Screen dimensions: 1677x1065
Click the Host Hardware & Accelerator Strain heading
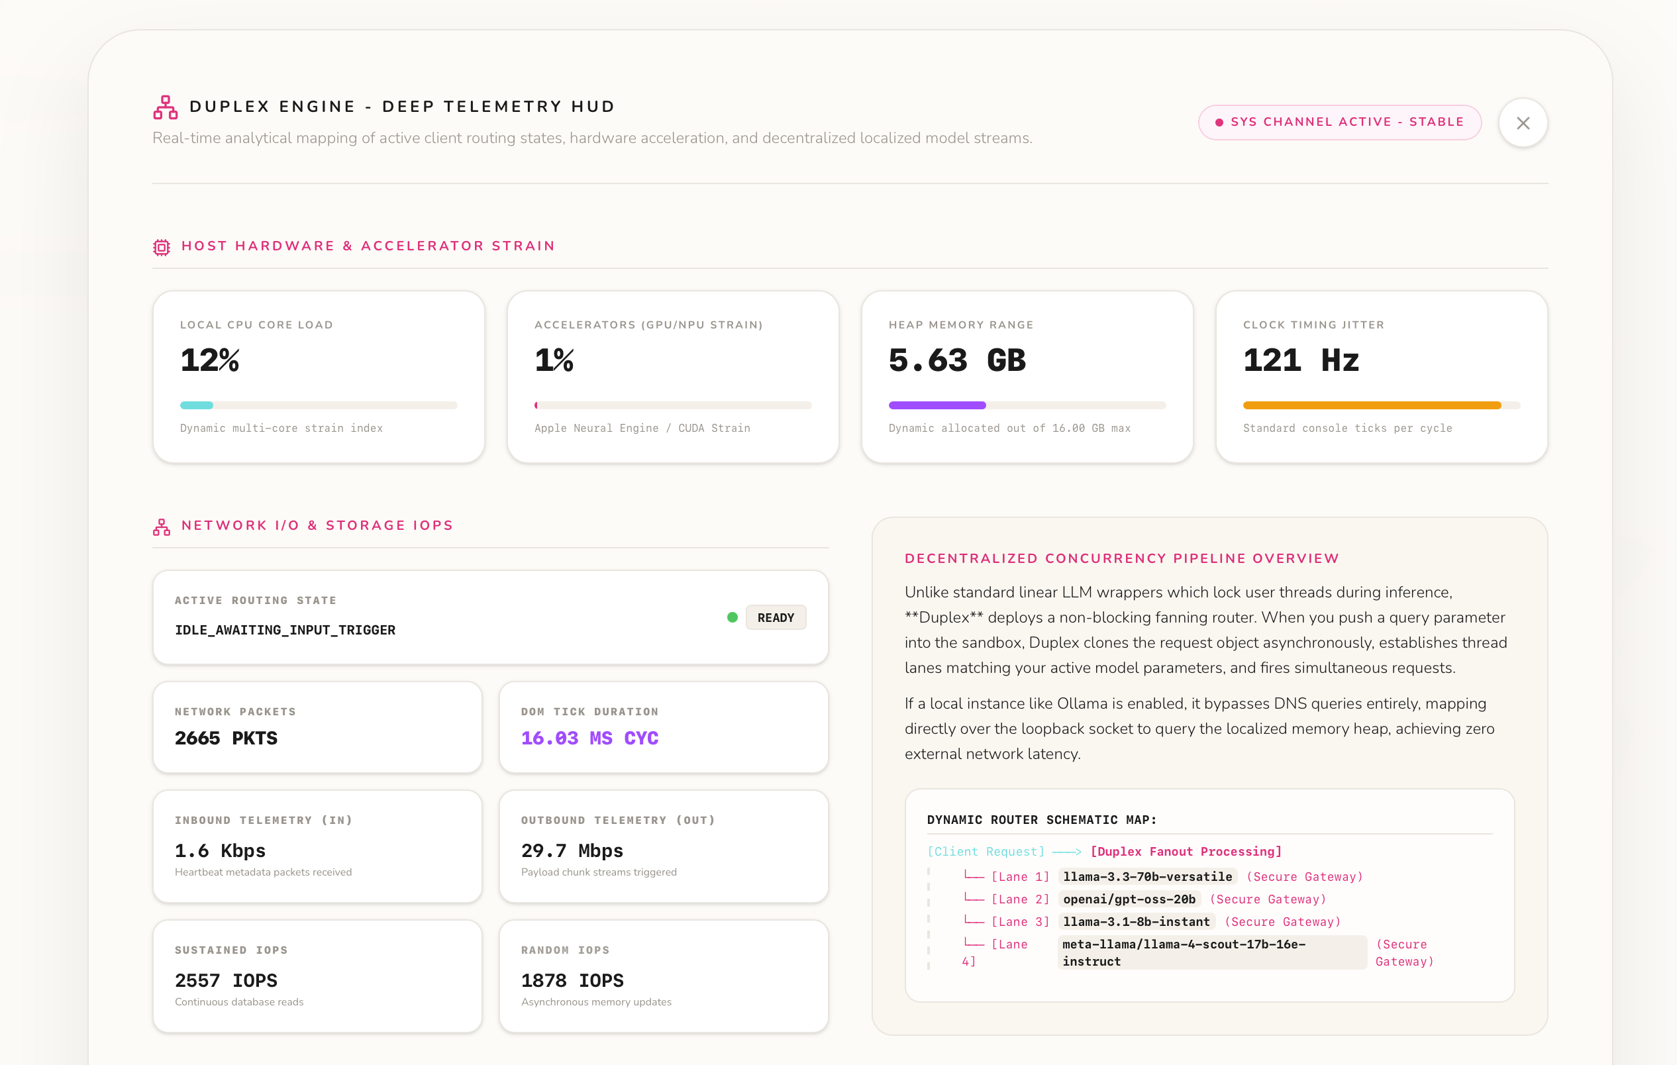368,246
